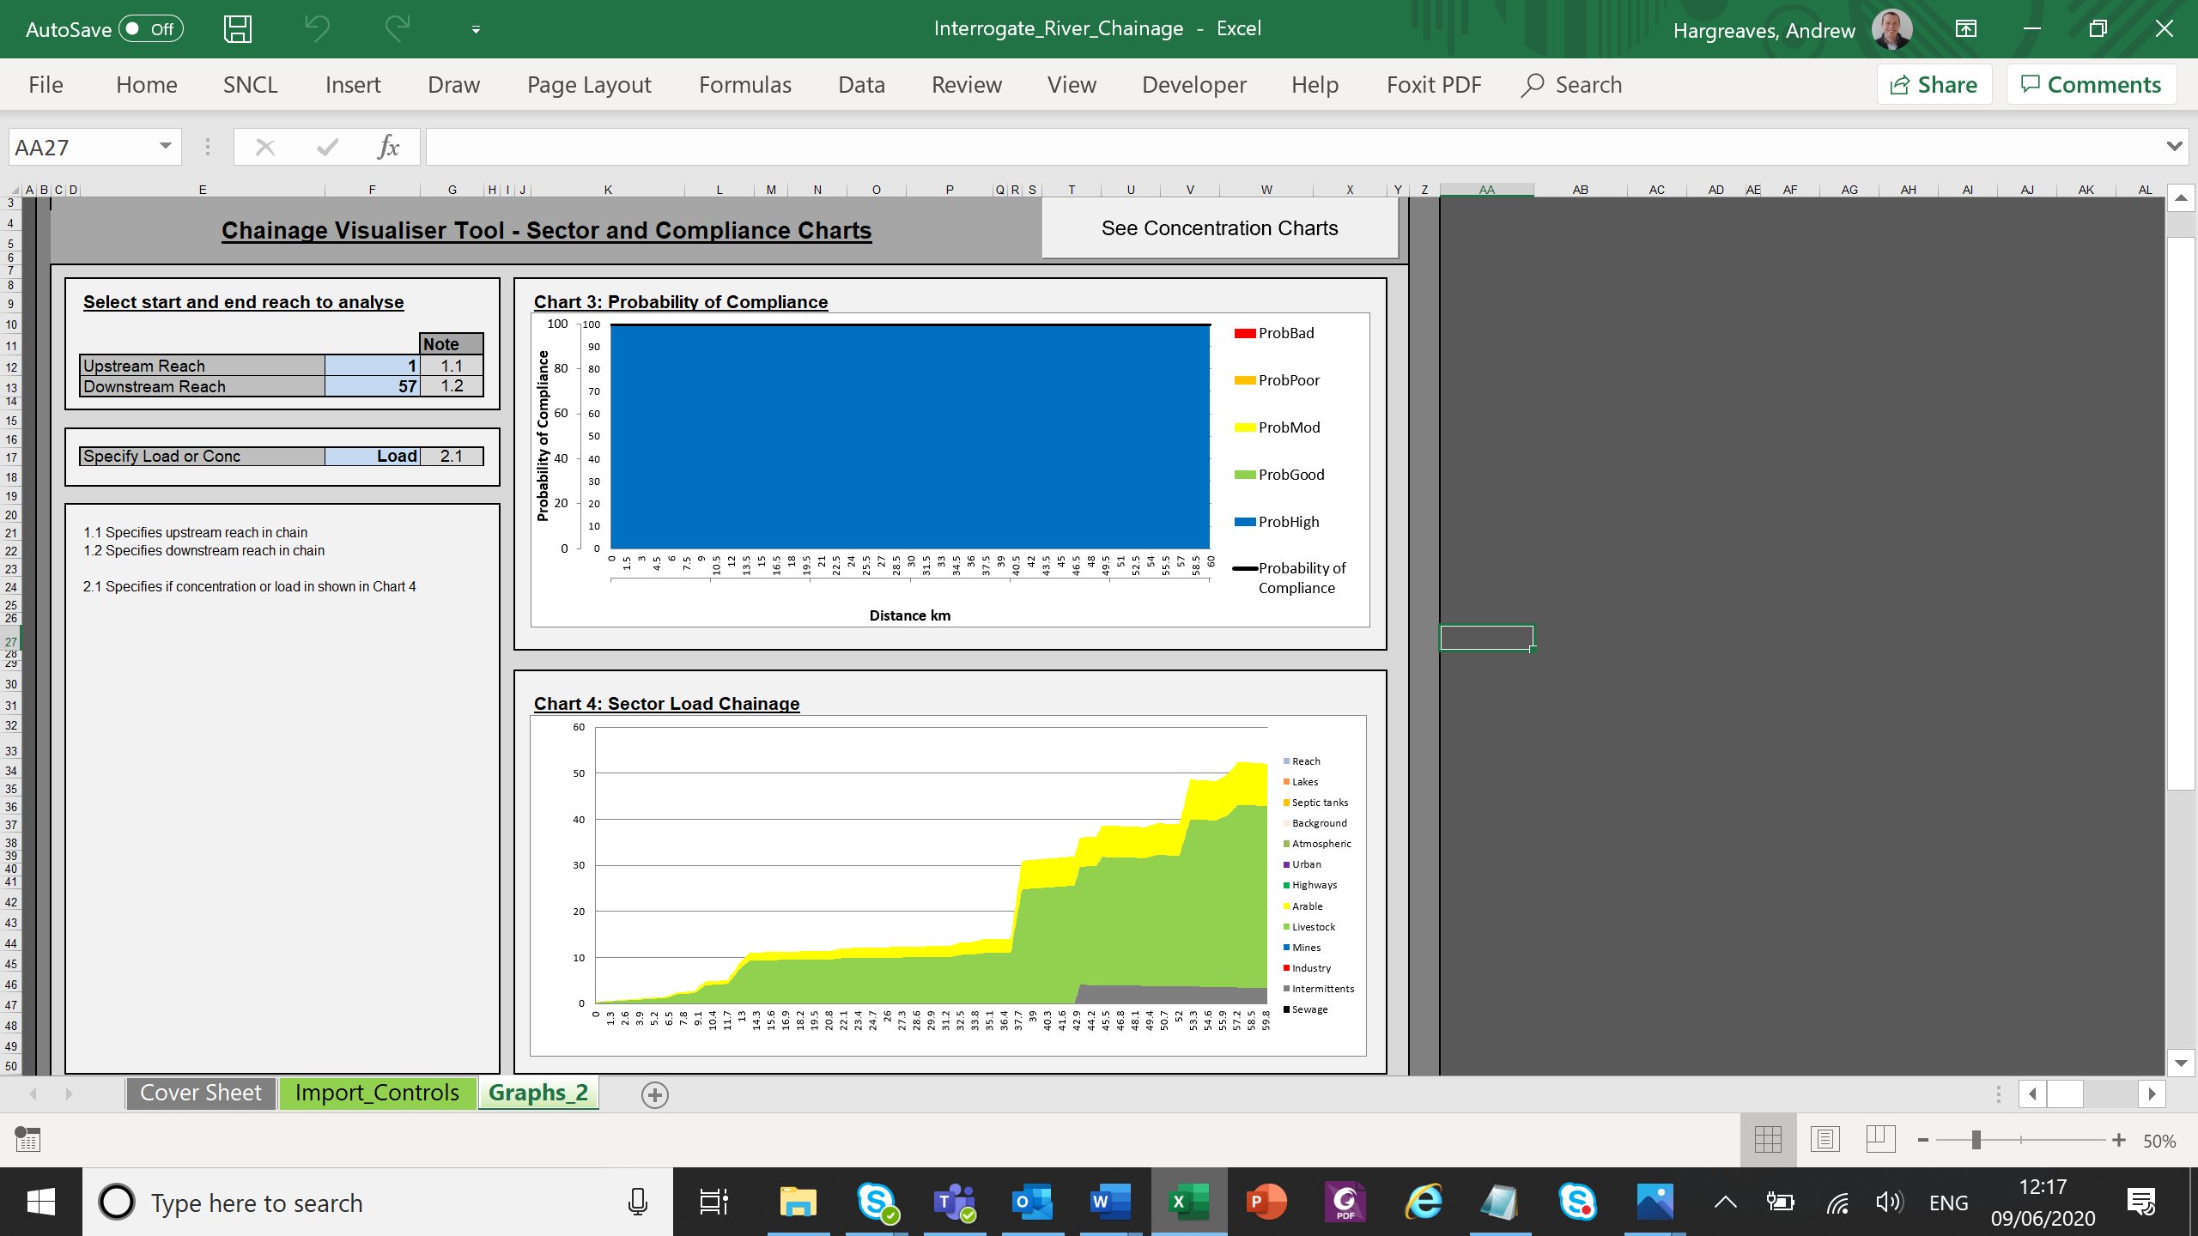Toggle the AutoSave switch
The width and height of the screenshot is (2198, 1236).
(150, 29)
